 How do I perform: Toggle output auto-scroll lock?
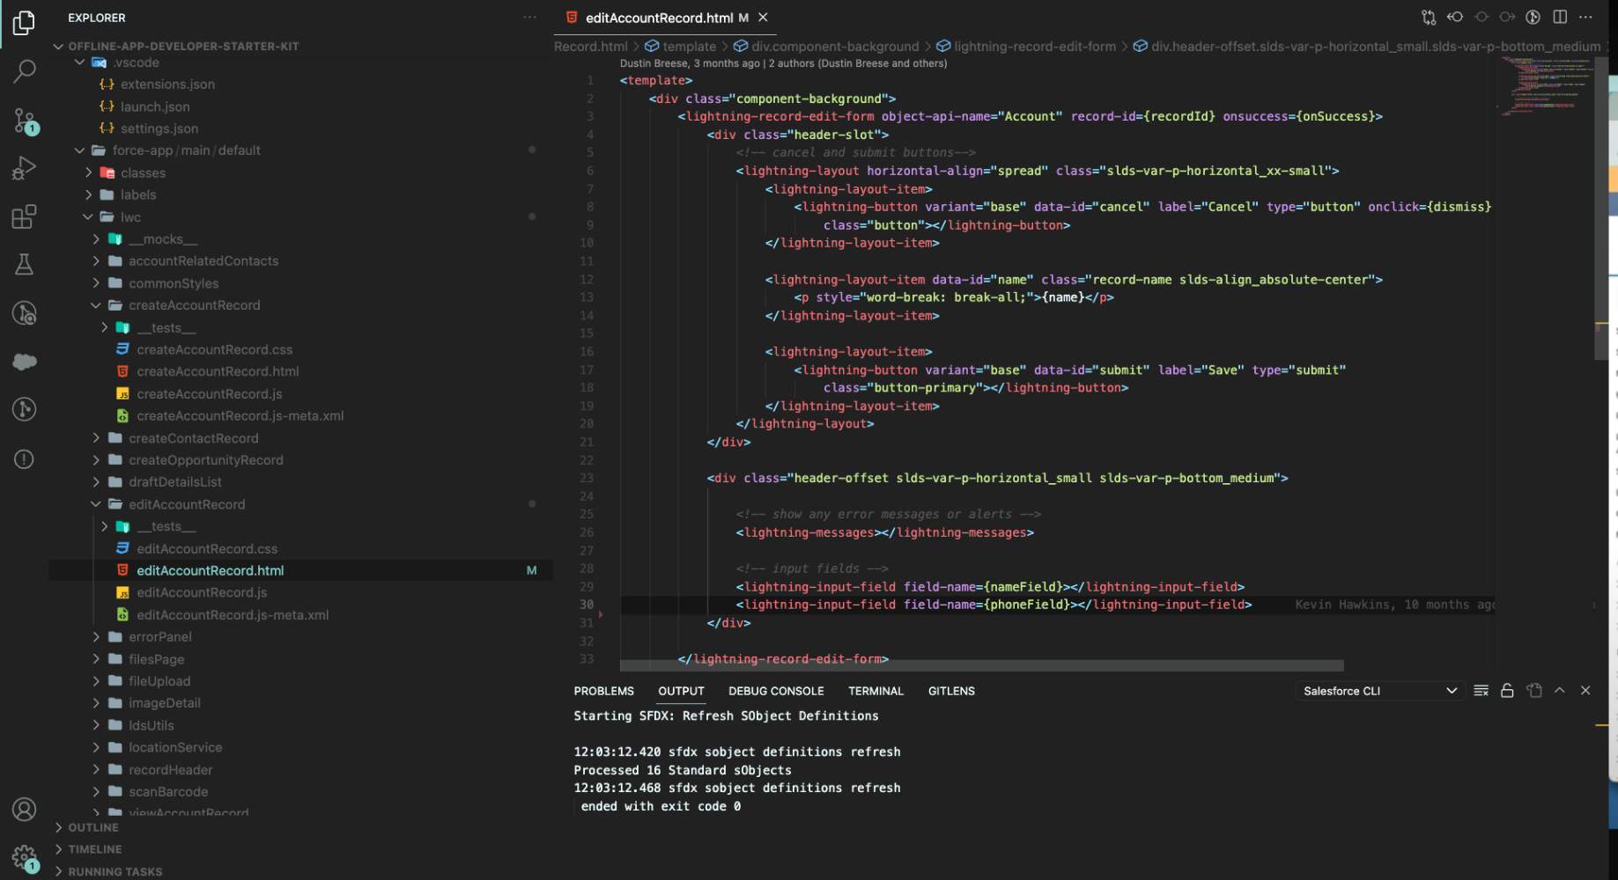click(x=1507, y=691)
